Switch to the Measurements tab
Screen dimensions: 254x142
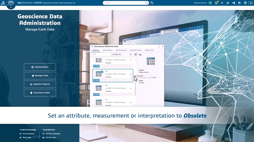[x=121, y=50]
